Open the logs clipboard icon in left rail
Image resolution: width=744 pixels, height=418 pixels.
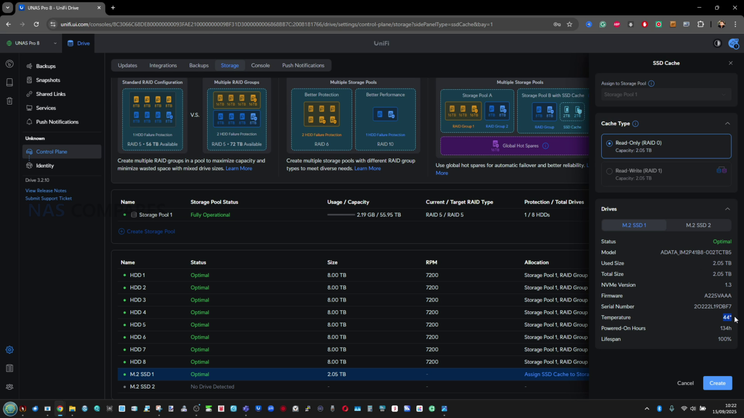pyautogui.click(x=9, y=368)
